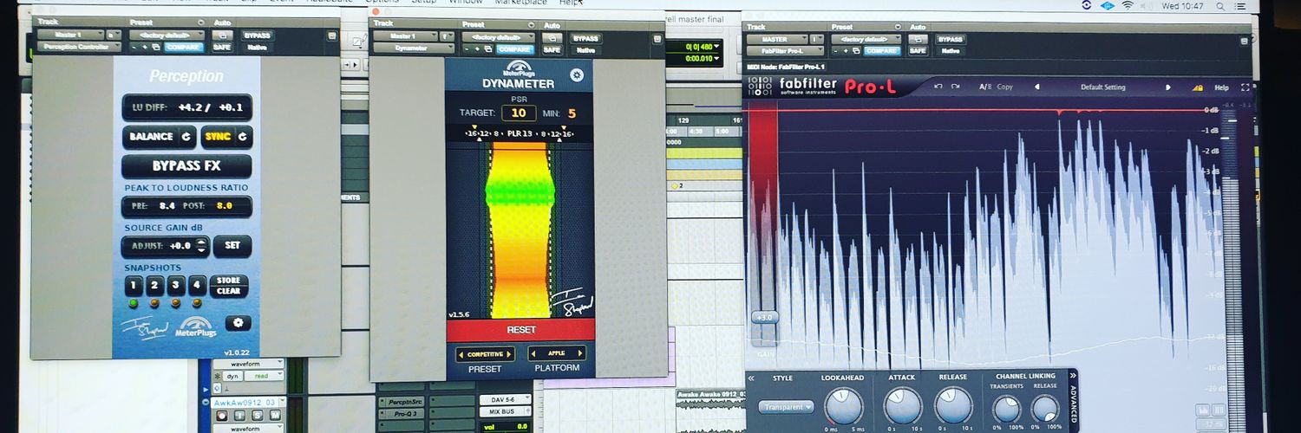Click the Pro-L Lookahead knob

pyautogui.click(x=843, y=405)
